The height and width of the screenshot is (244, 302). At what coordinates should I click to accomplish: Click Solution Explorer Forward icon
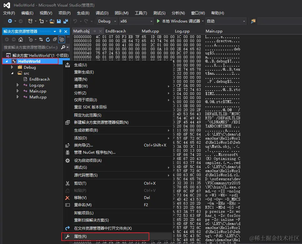coord(14,39)
